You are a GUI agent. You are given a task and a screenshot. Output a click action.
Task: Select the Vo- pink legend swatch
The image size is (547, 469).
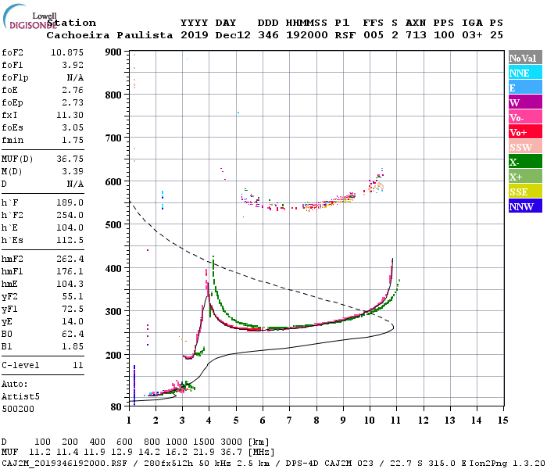coord(525,117)
